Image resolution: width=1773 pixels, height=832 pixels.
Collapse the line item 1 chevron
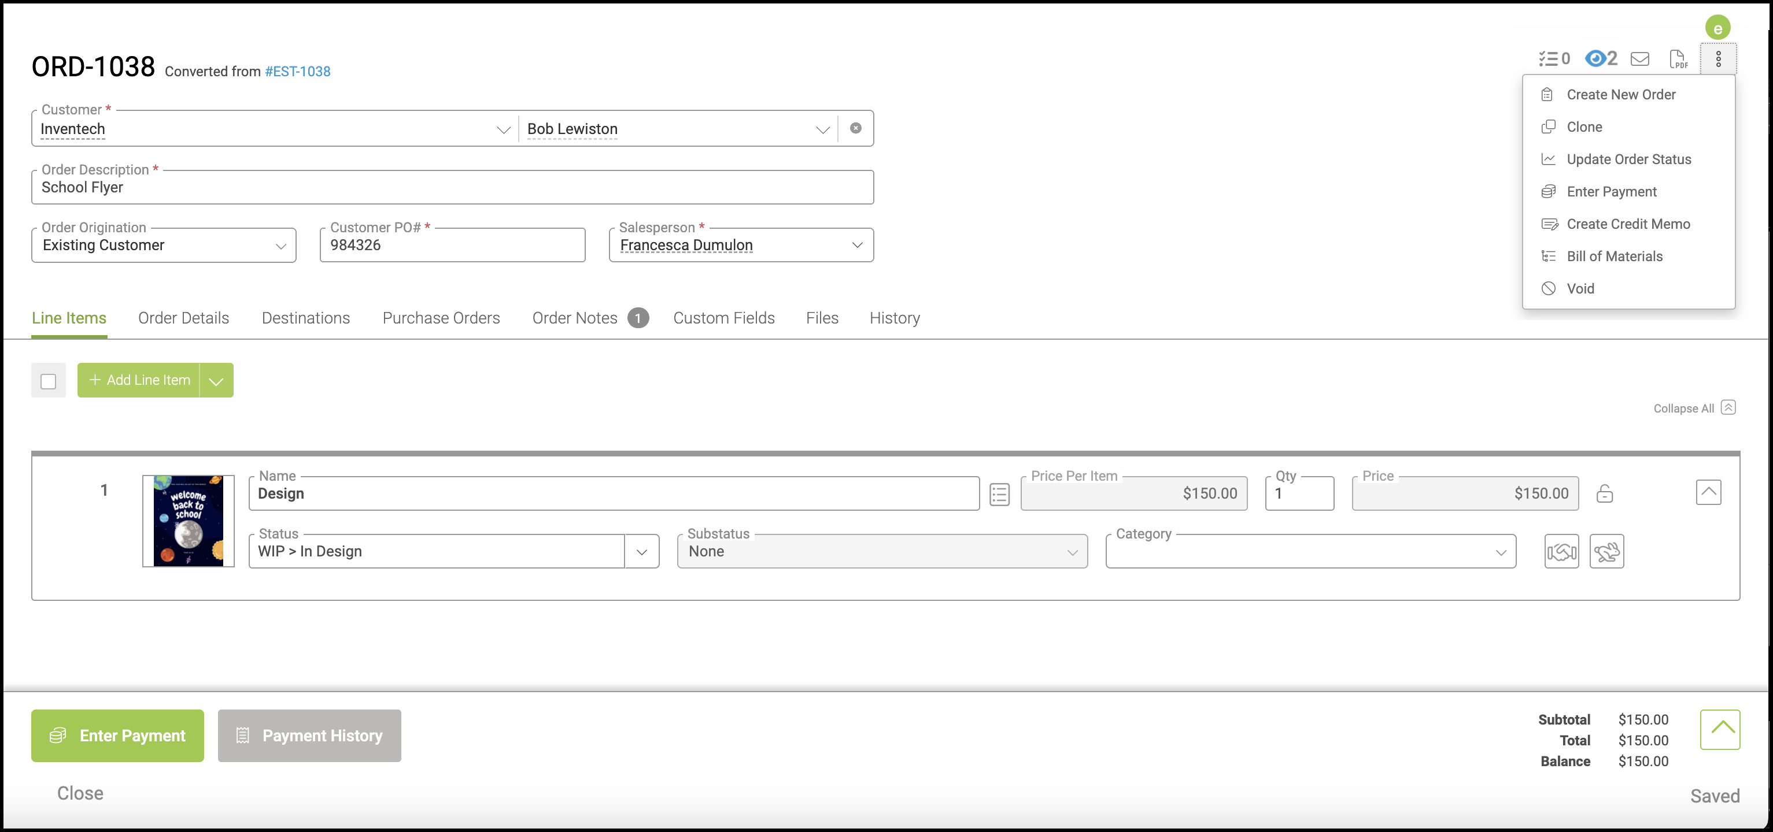click(1708, 492)
